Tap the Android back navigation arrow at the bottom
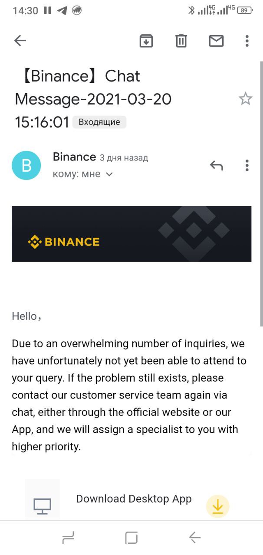 195,538
